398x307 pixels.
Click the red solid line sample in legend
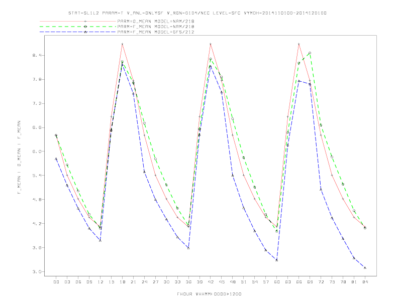(78, 21)
